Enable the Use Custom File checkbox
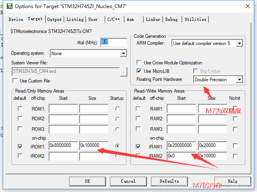 pos(15,81)
